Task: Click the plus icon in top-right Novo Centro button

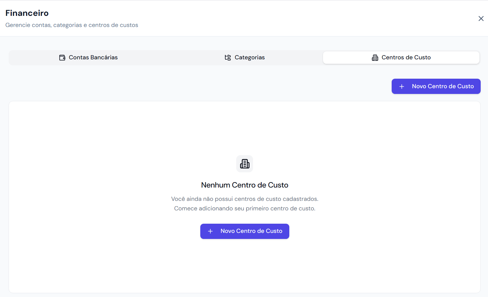Action: [x=402, y=86]
